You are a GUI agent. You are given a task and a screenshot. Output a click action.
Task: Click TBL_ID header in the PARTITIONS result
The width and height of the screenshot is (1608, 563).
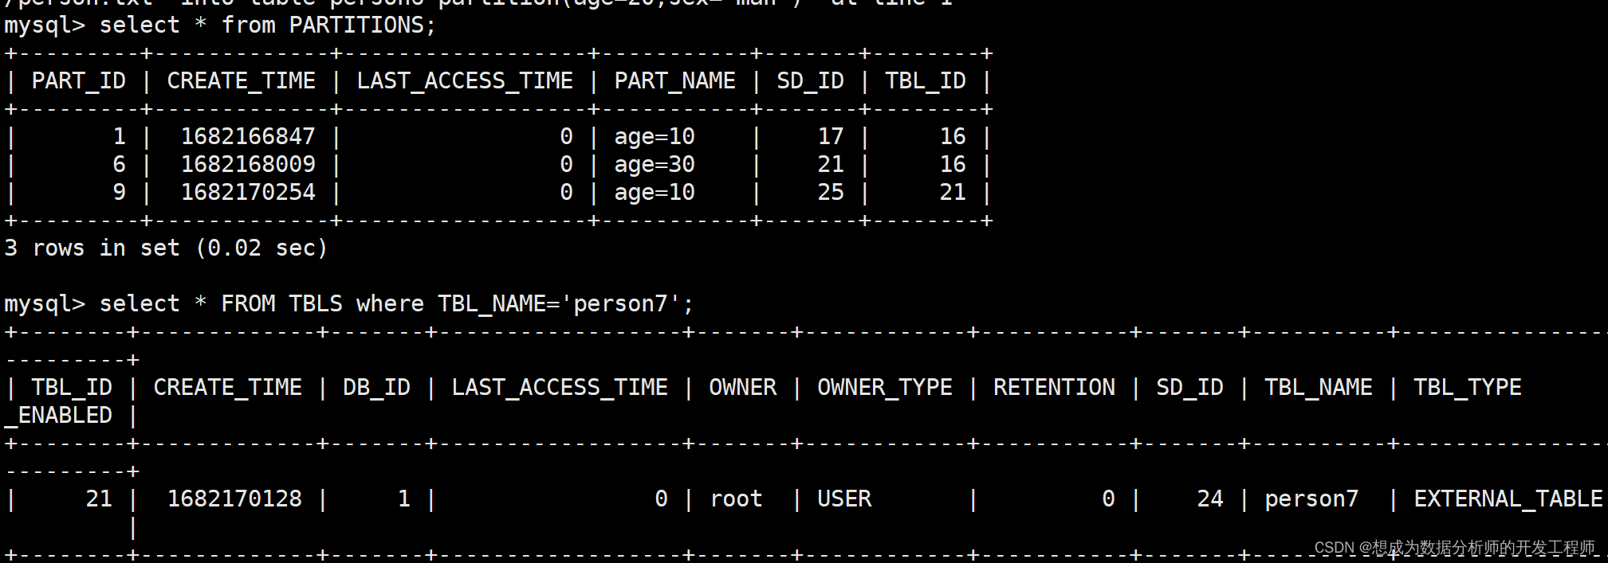click(x=926, y=81)
